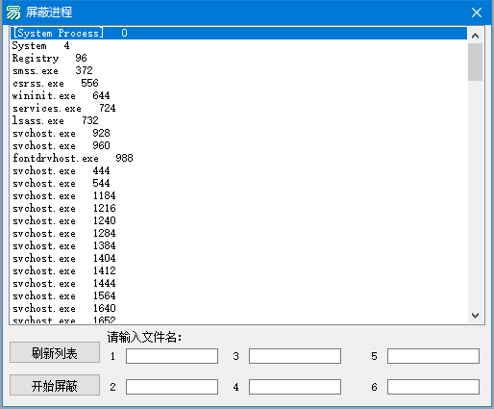This screenshot has height=409, width=494.
Task: Click the scrollbar down arrow
Action: pyautogui.click(x=476, y=316)
